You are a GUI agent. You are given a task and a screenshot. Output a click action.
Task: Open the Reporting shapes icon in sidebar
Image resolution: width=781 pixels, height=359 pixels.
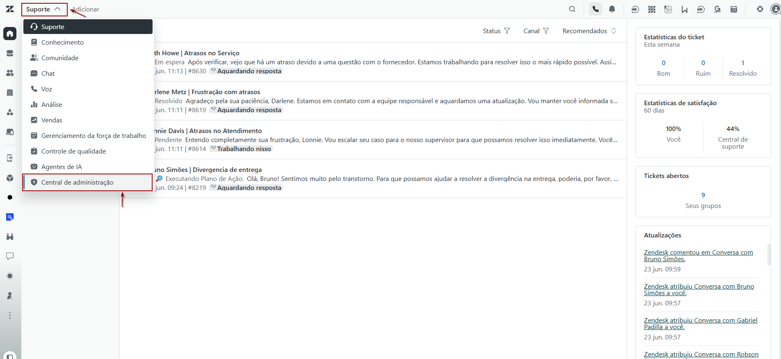pyautogui.click(x=10, y=112)
